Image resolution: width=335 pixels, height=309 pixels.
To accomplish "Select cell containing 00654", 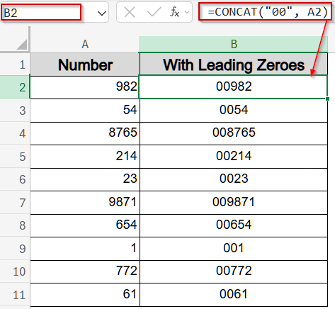I will [234, 225].
